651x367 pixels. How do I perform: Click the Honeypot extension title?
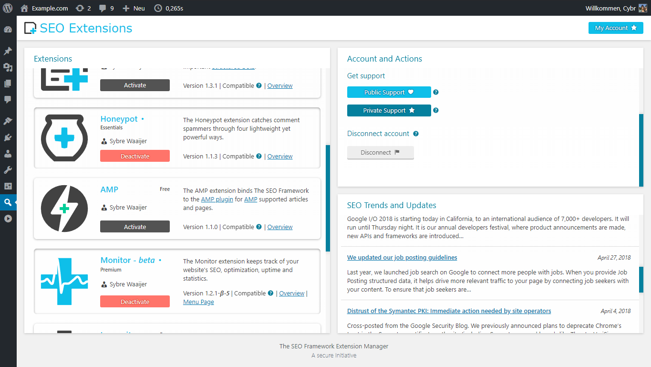(x=119, y=119)
